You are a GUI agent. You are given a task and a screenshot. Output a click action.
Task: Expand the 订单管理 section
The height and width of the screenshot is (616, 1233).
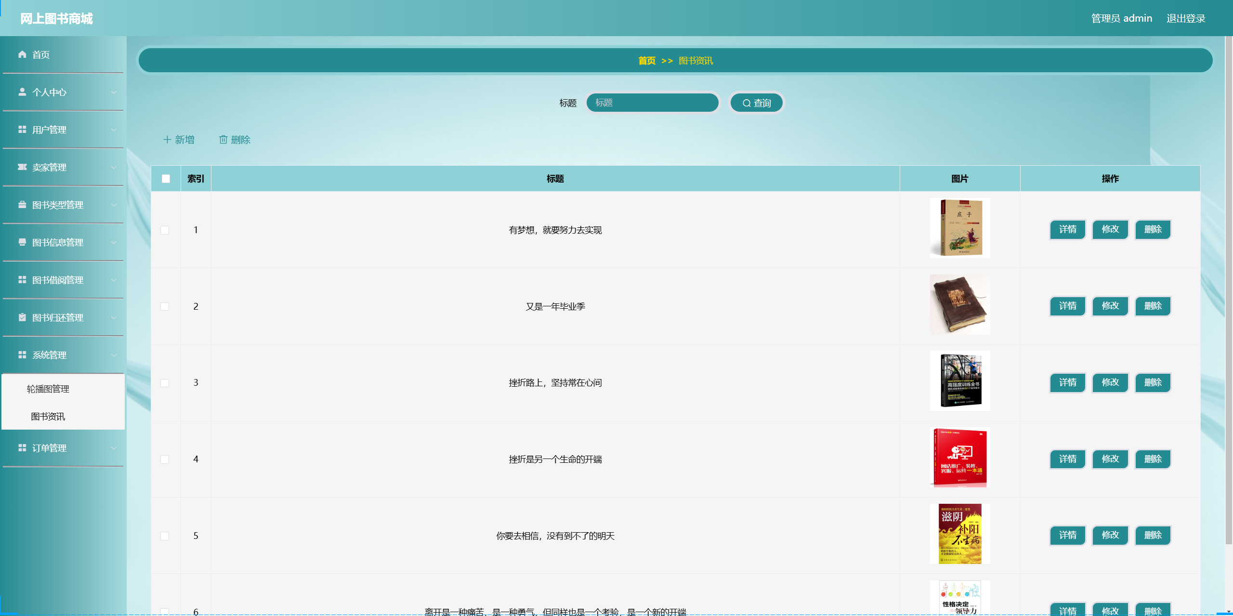click(114, 448)
